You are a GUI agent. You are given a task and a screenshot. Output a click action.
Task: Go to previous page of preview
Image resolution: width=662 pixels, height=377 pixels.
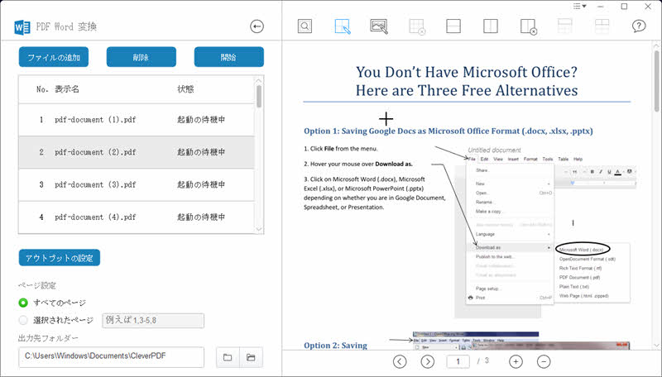tap(400, 361)
